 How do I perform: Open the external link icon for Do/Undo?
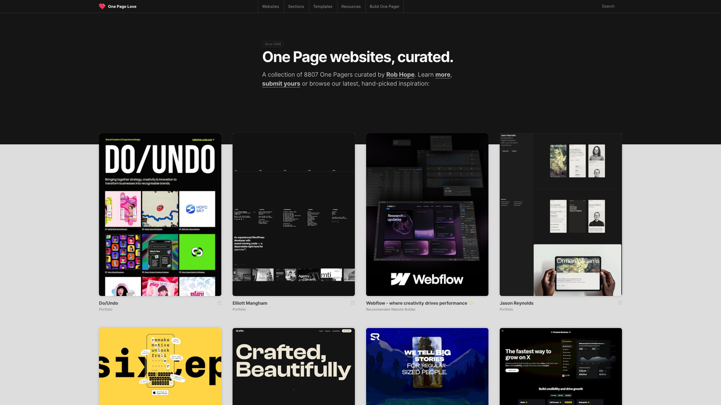coord(219,303)
